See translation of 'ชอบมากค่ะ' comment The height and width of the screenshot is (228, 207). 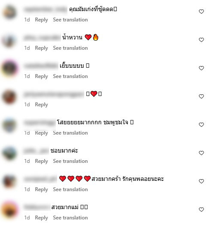(70, 161)
